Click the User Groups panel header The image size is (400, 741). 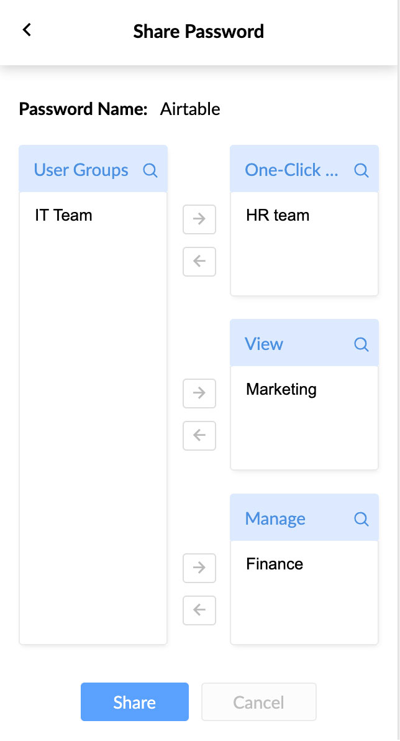tap(81, 170)
